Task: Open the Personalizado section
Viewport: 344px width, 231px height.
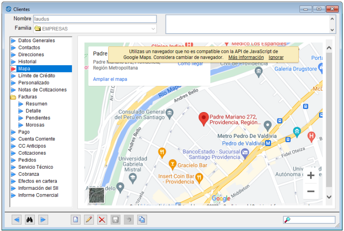Action: point(34,82)
